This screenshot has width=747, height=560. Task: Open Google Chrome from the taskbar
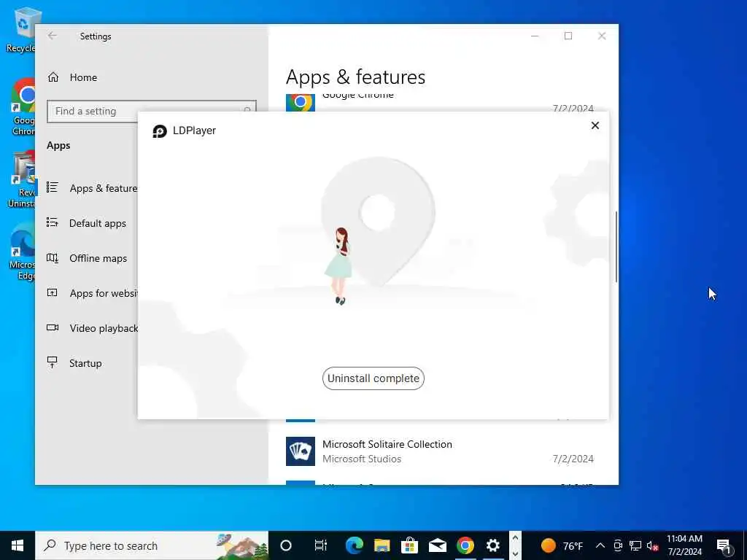[465, 545]
